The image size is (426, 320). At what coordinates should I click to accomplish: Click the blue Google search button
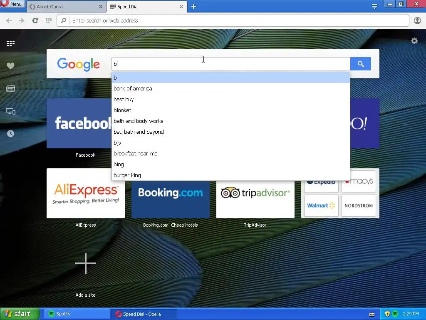click(x=361, y=64)
